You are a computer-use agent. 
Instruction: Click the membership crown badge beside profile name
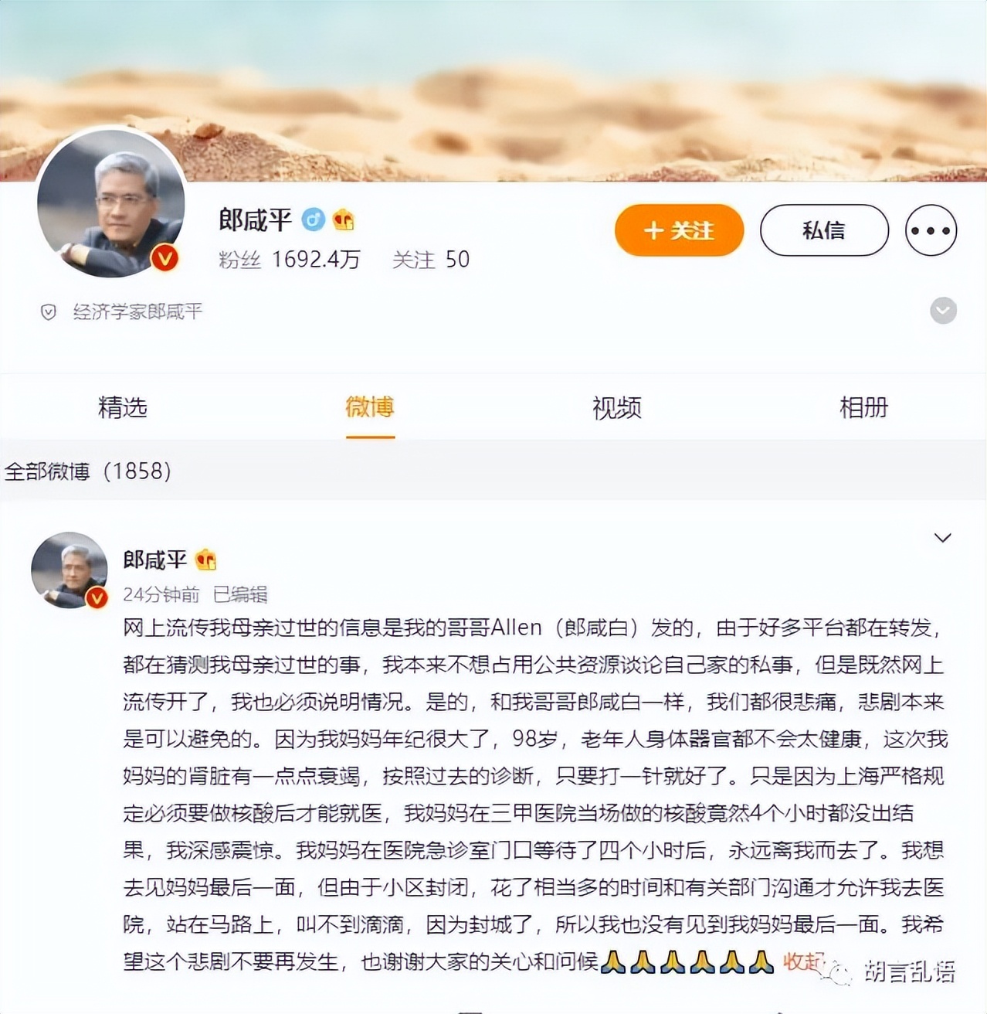pyautogui.click(x=344, y=220)
